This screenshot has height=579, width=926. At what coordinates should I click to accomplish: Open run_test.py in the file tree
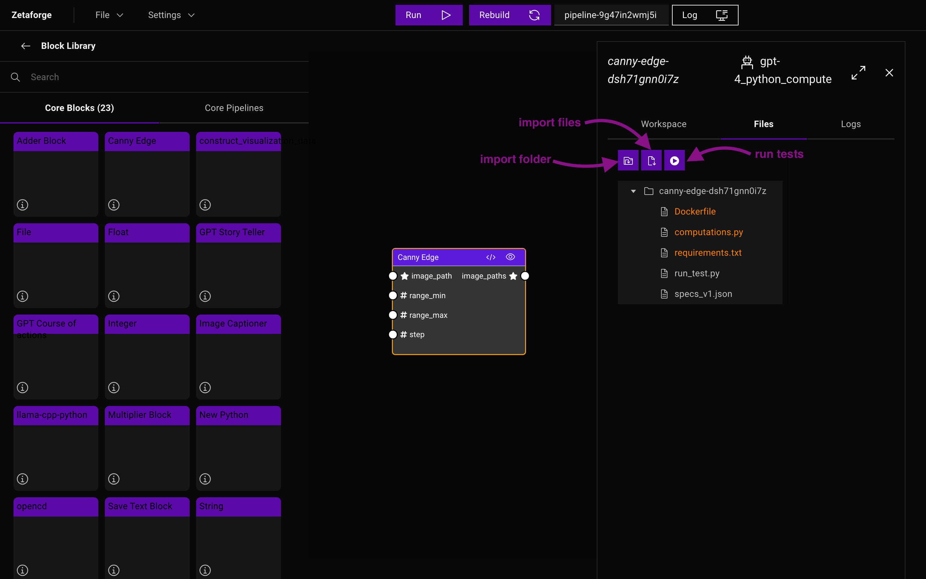point(697,273)
